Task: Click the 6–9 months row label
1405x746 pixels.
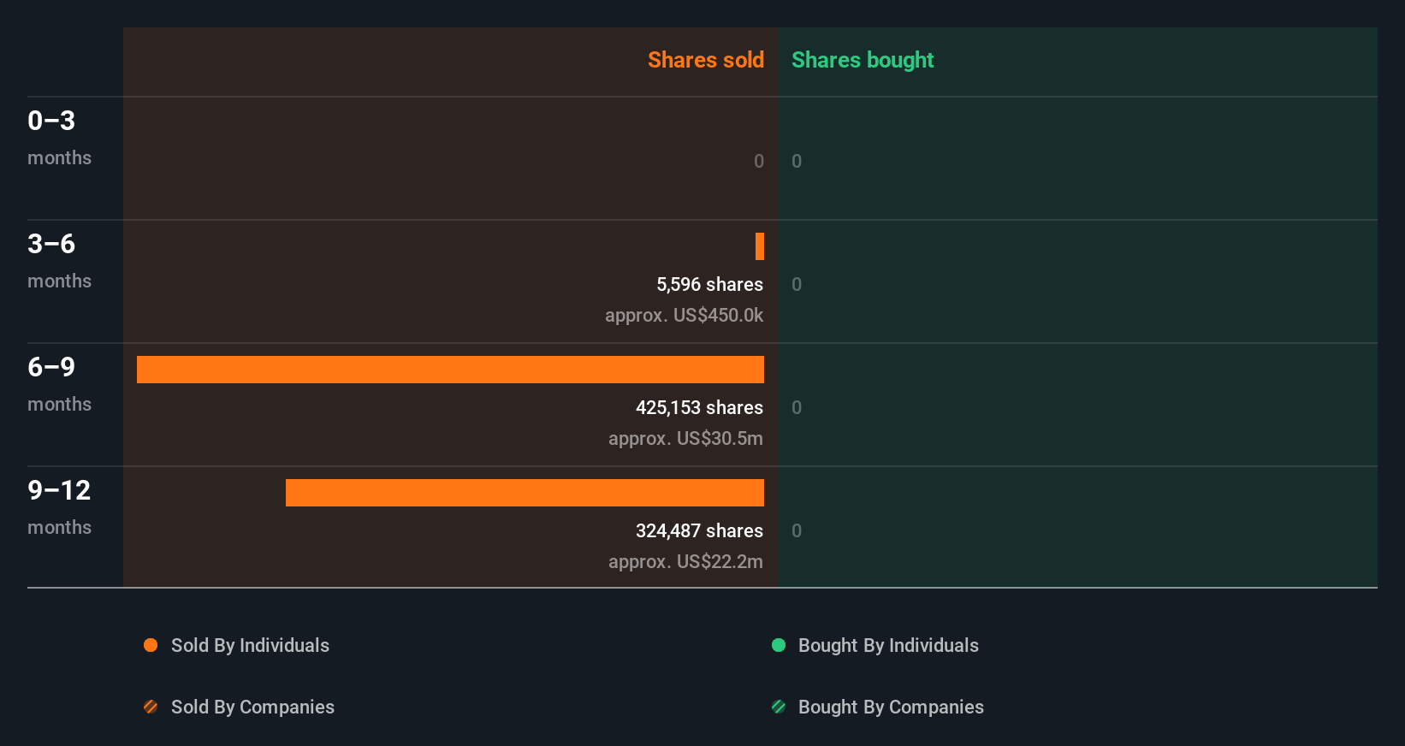Action: pyautogui.click(x=59, y=384)
